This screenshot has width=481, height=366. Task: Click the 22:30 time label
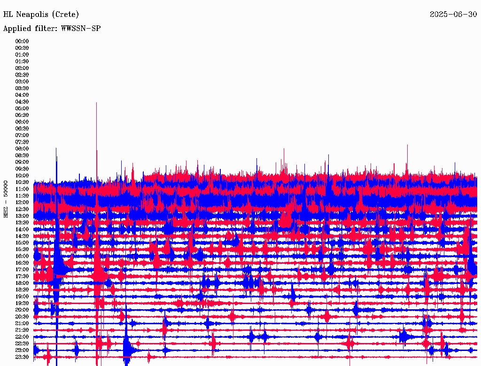22,343
